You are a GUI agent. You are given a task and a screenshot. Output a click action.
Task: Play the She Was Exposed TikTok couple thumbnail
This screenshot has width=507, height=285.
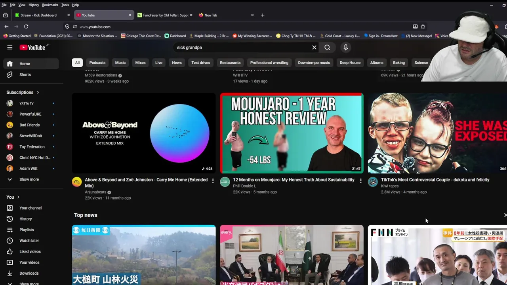pyautogui.click(x=437, y=133)
